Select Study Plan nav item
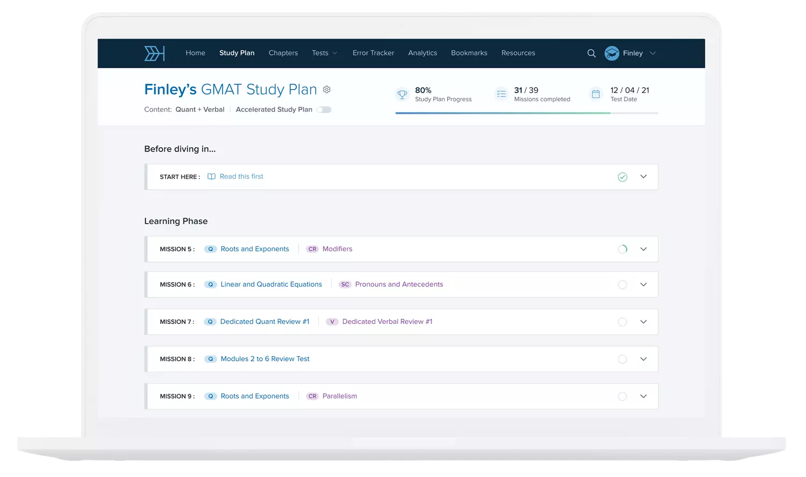806x477 pixels. (237, 53)
